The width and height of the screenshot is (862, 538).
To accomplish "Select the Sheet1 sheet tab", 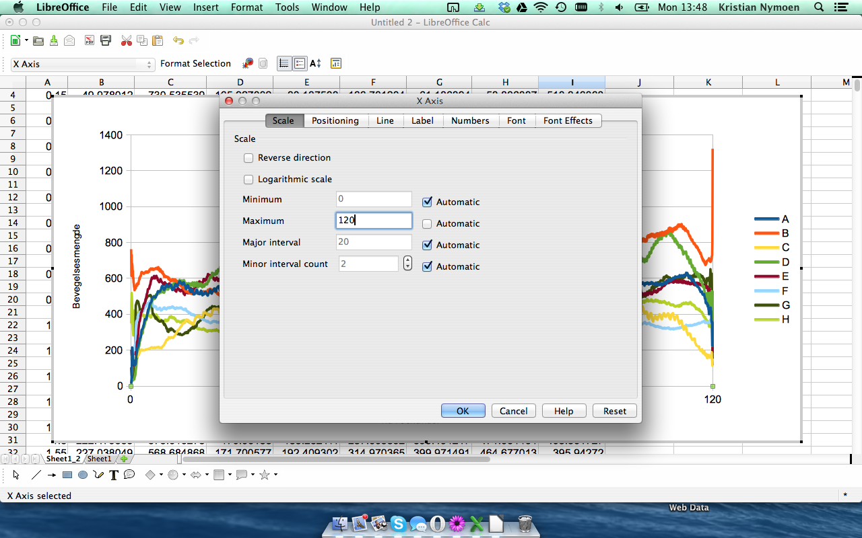I will 99,459.
